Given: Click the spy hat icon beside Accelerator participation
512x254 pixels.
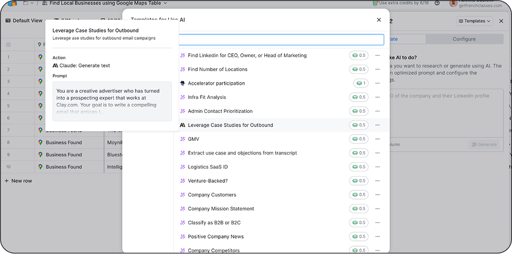Looking at the screenshot, I should 182,84.
